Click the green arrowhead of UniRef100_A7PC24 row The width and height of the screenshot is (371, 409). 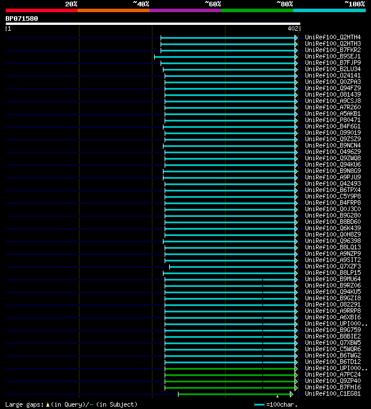click(296, 375)
